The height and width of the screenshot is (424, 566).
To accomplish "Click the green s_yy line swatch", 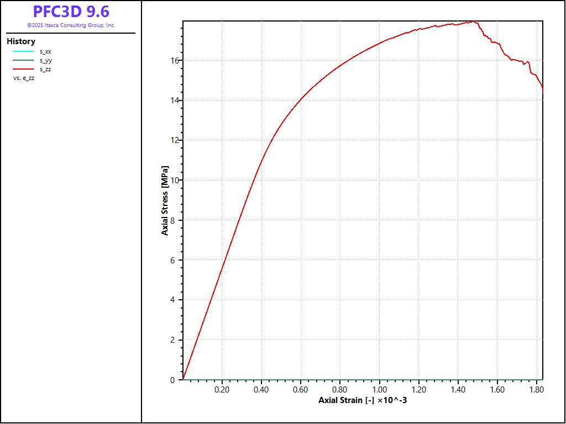I will pos(23,60).
